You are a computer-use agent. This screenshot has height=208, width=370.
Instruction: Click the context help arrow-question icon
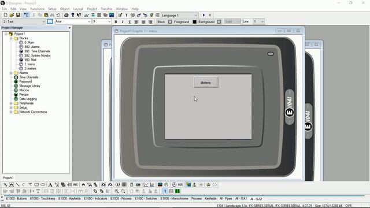click(x=79, y=15)
